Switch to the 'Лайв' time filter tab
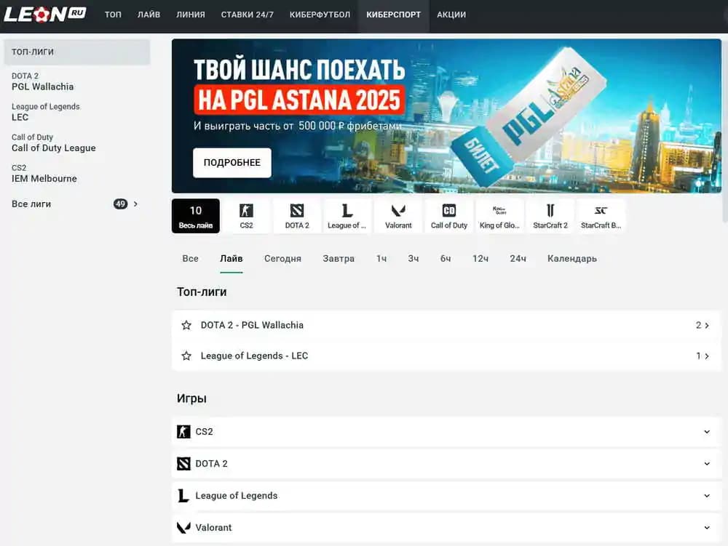 coord(232,259)
